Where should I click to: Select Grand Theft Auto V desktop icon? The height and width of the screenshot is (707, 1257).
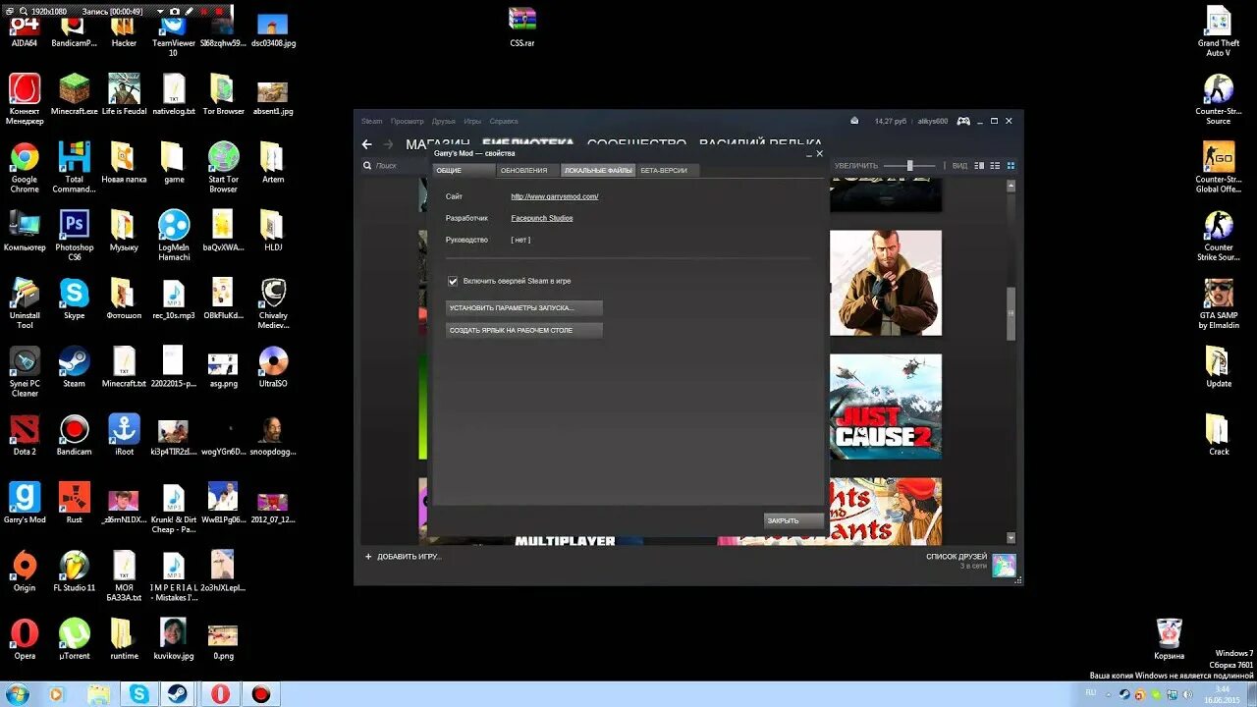1219,31
